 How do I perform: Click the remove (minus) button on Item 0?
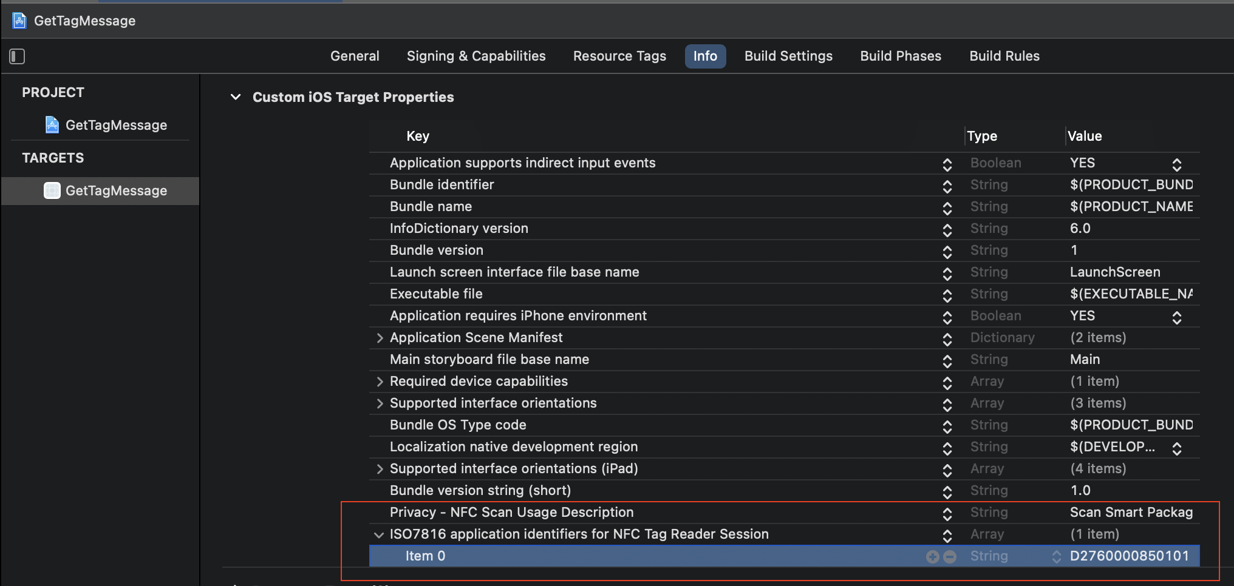(x=950, y=556)
